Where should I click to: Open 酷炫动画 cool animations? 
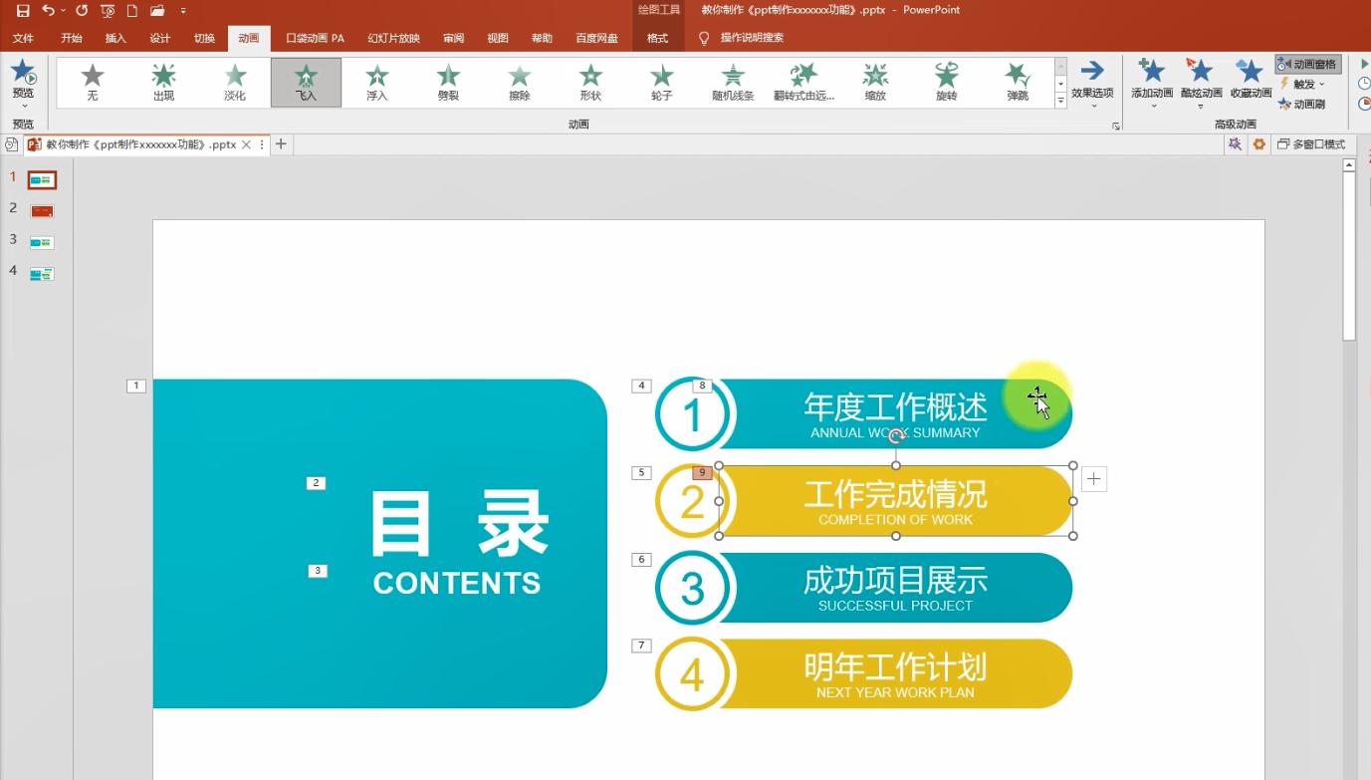click(x=1200, y=82)
